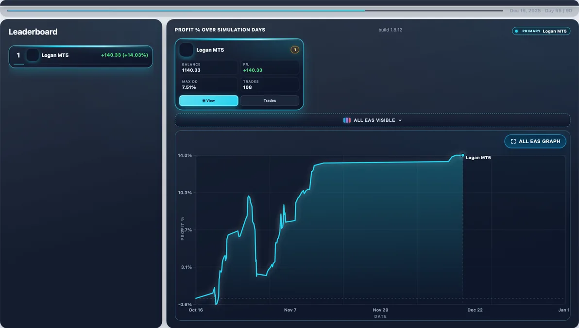The width and height of the screenshot is (579, 328).
Task: Click the PROFIT % OVER SIMULATION DAYS title
Action: point(220,30)
